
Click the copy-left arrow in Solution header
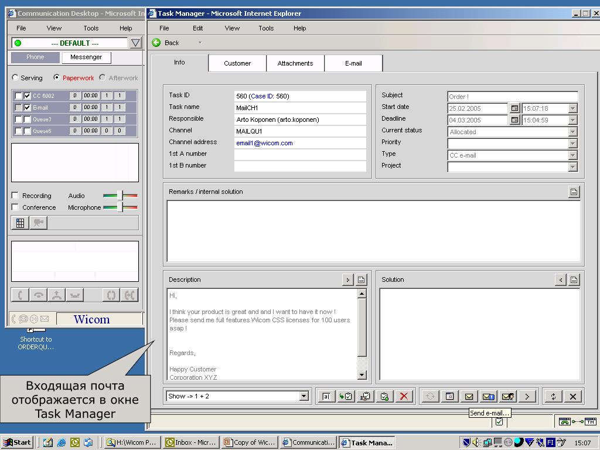point(561,279)
